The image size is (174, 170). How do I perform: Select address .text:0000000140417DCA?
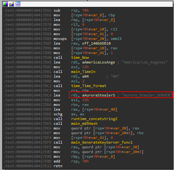pos(27,95)
